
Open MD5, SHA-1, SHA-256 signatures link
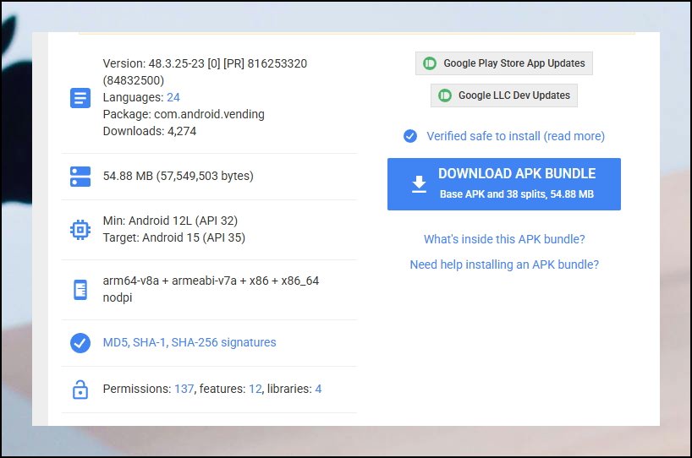189,342
